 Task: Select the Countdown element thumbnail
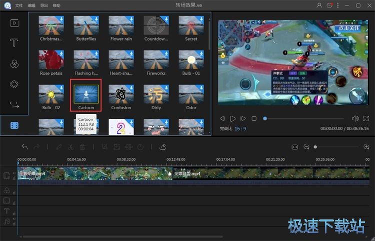click(x=156, y=26)
